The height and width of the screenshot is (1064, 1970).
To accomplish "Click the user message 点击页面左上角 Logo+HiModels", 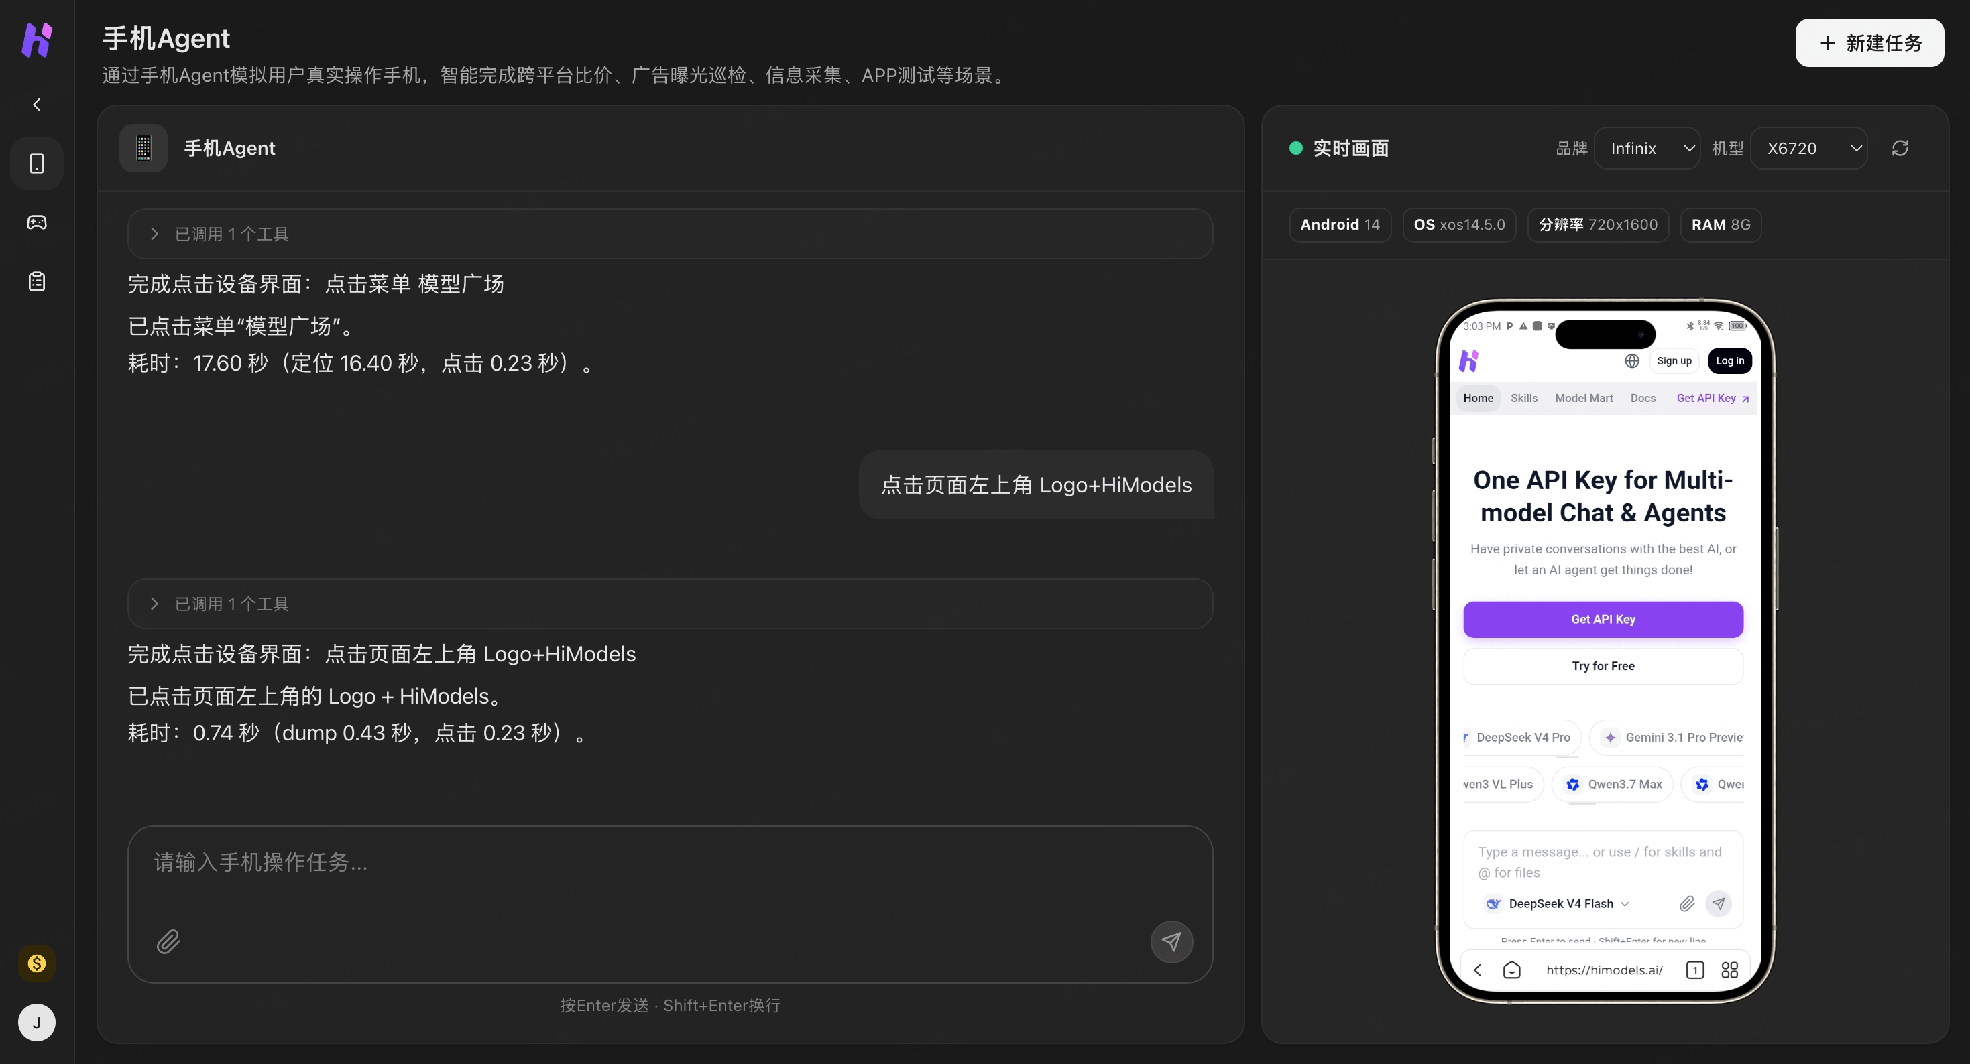I will [x=1035, y=485].
